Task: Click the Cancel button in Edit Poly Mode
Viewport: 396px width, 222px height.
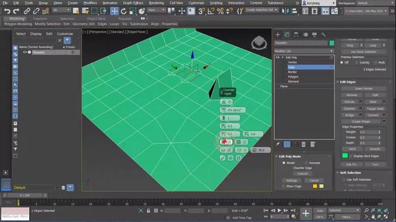Action: pos(314,181)
